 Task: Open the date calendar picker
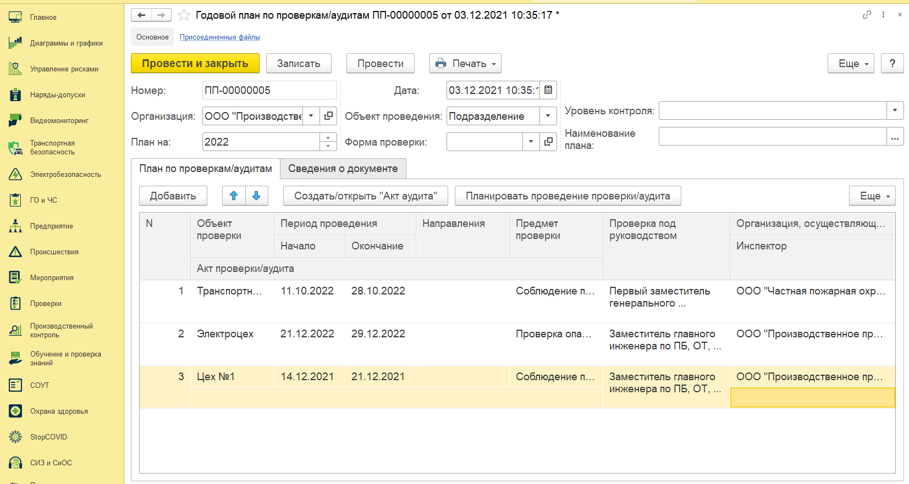[548, 90]
